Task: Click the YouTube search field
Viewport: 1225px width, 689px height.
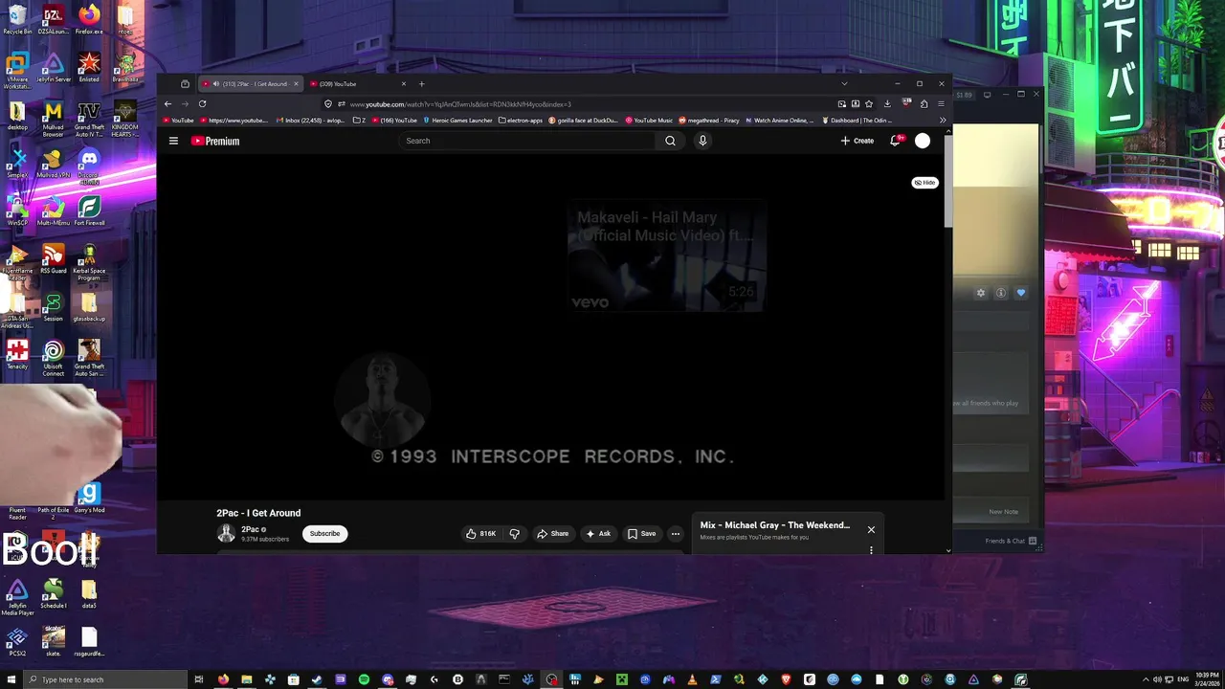Action: click(x=527, y=141)
